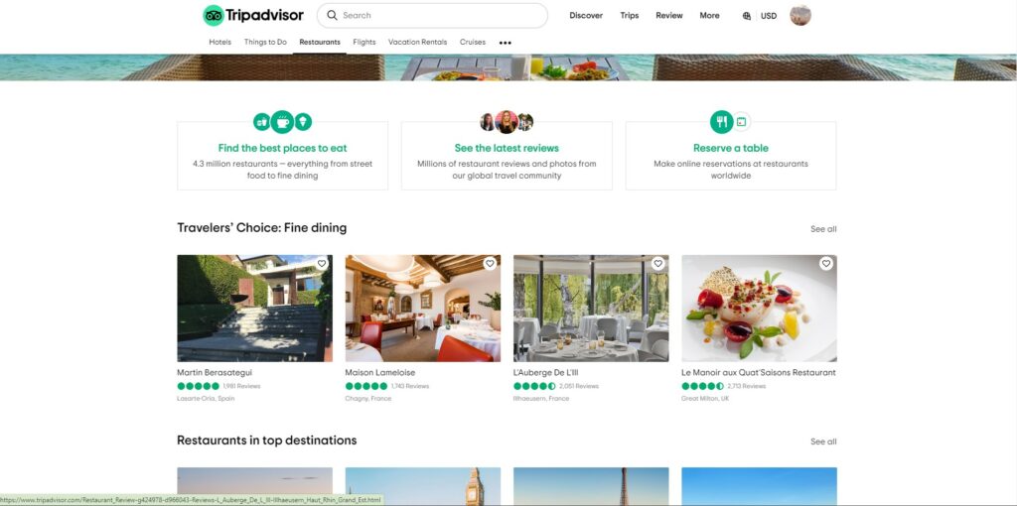This screenshot has width=1017, height=506.
Task: Open the Discover menu
Action: [x=586, y=16]
